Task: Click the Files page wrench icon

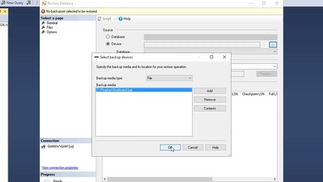Action: tap(43, 27)
